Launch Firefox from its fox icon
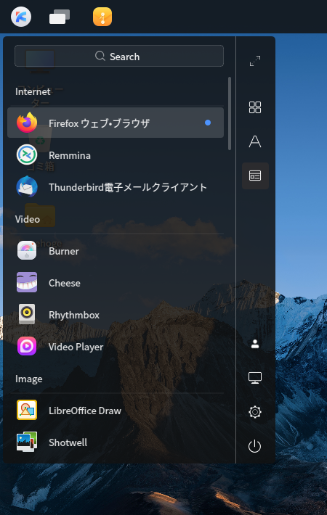This screenshot has height=515, width=327. pos(27,123)
